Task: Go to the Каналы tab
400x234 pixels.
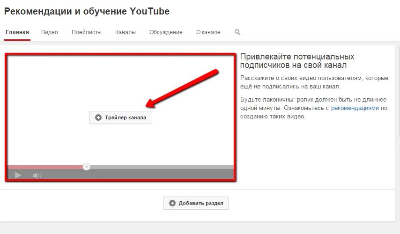Action: point(125,32)
